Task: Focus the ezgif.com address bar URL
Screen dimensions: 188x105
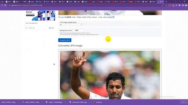Action: [x=26, y=5]
